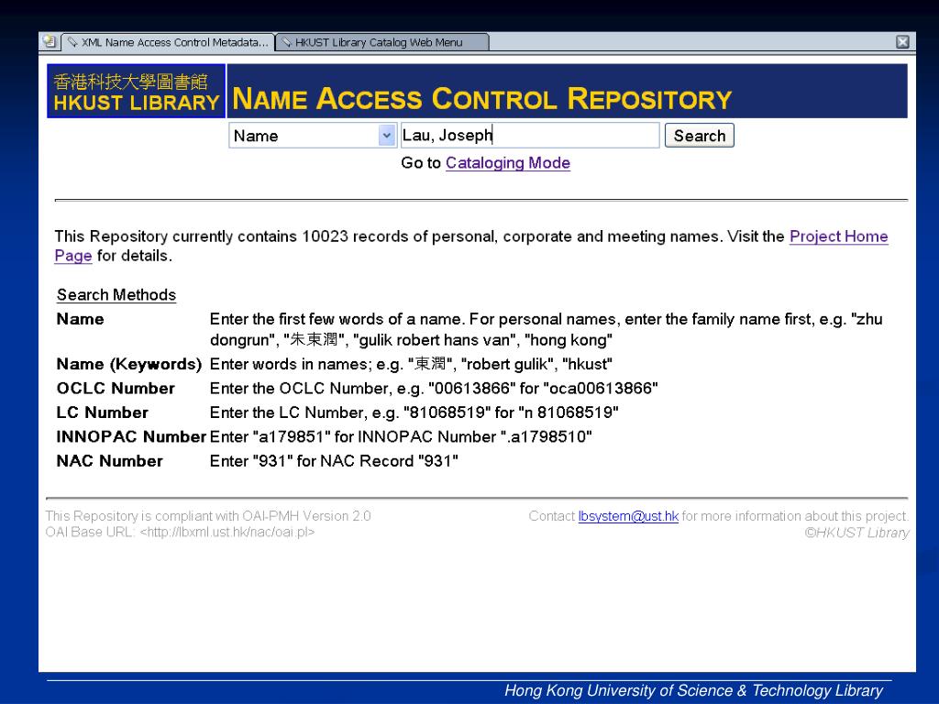This screenshot has height=704, width=939.
Task: Click the Enter "931" for NAC Record text
Action: point(334,461)
